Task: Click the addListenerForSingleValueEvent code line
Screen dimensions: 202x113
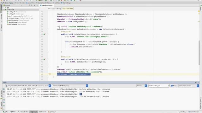Action: pos(88,69)
